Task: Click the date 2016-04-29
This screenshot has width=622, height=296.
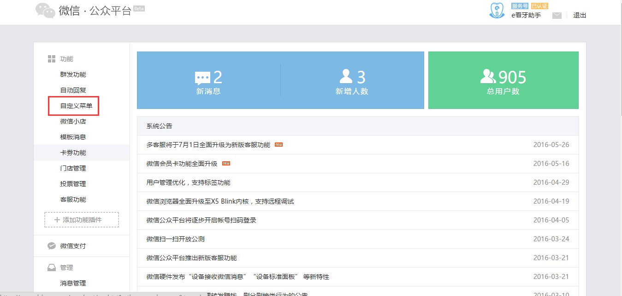Action: click(551, 182)
